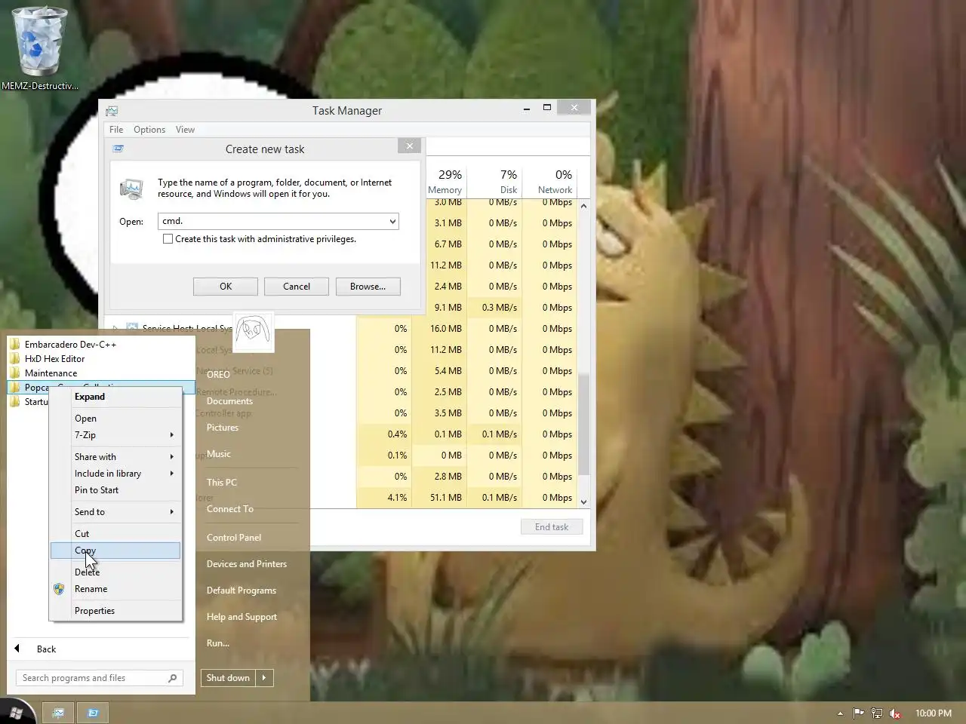This screenshot has width=966, height=724.
Task: Open Help and Support
Action: (242, 617)
